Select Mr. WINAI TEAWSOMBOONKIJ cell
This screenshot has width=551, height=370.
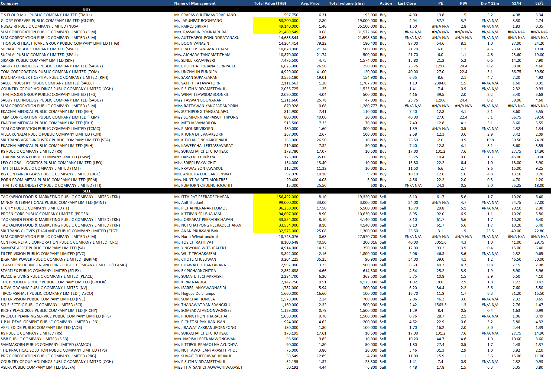[201, 94]
